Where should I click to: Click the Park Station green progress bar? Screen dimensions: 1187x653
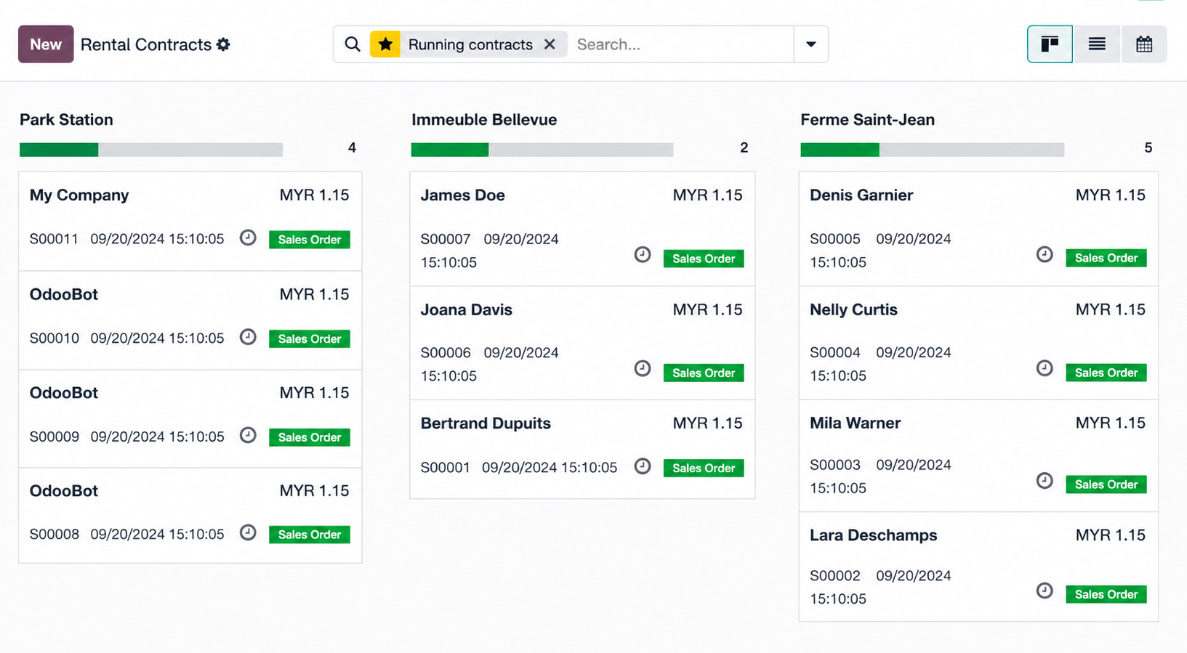coord(59,150)
